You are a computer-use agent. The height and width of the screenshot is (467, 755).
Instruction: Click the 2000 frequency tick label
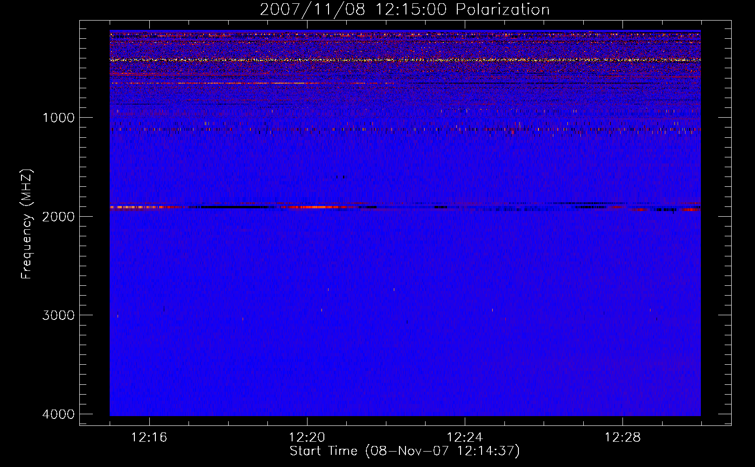pyautogui.click(x=58, y=216)
